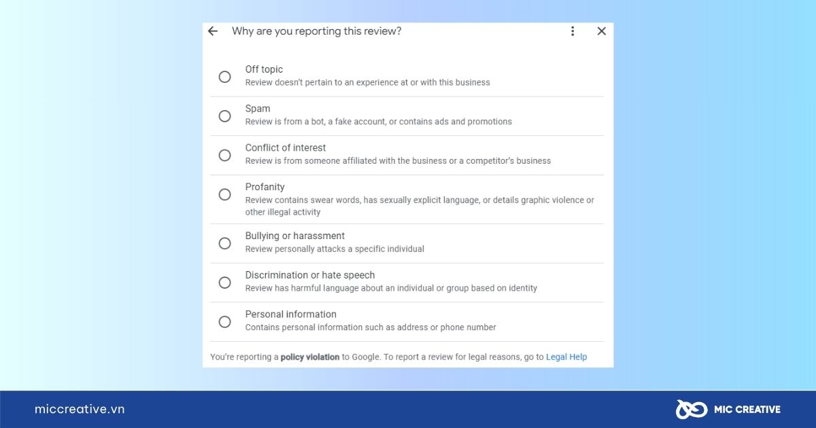816x428 pixels.
Task: Click the Spam description about bots and ads
Action: click(379, 122)
